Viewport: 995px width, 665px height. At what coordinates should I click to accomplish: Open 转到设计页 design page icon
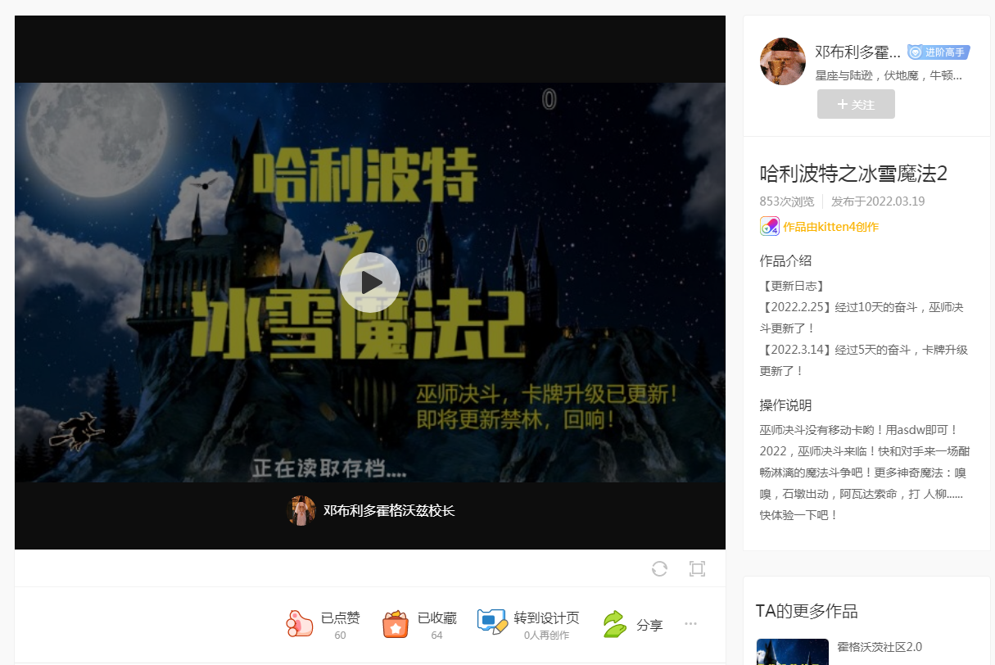[x=492, y=622]
